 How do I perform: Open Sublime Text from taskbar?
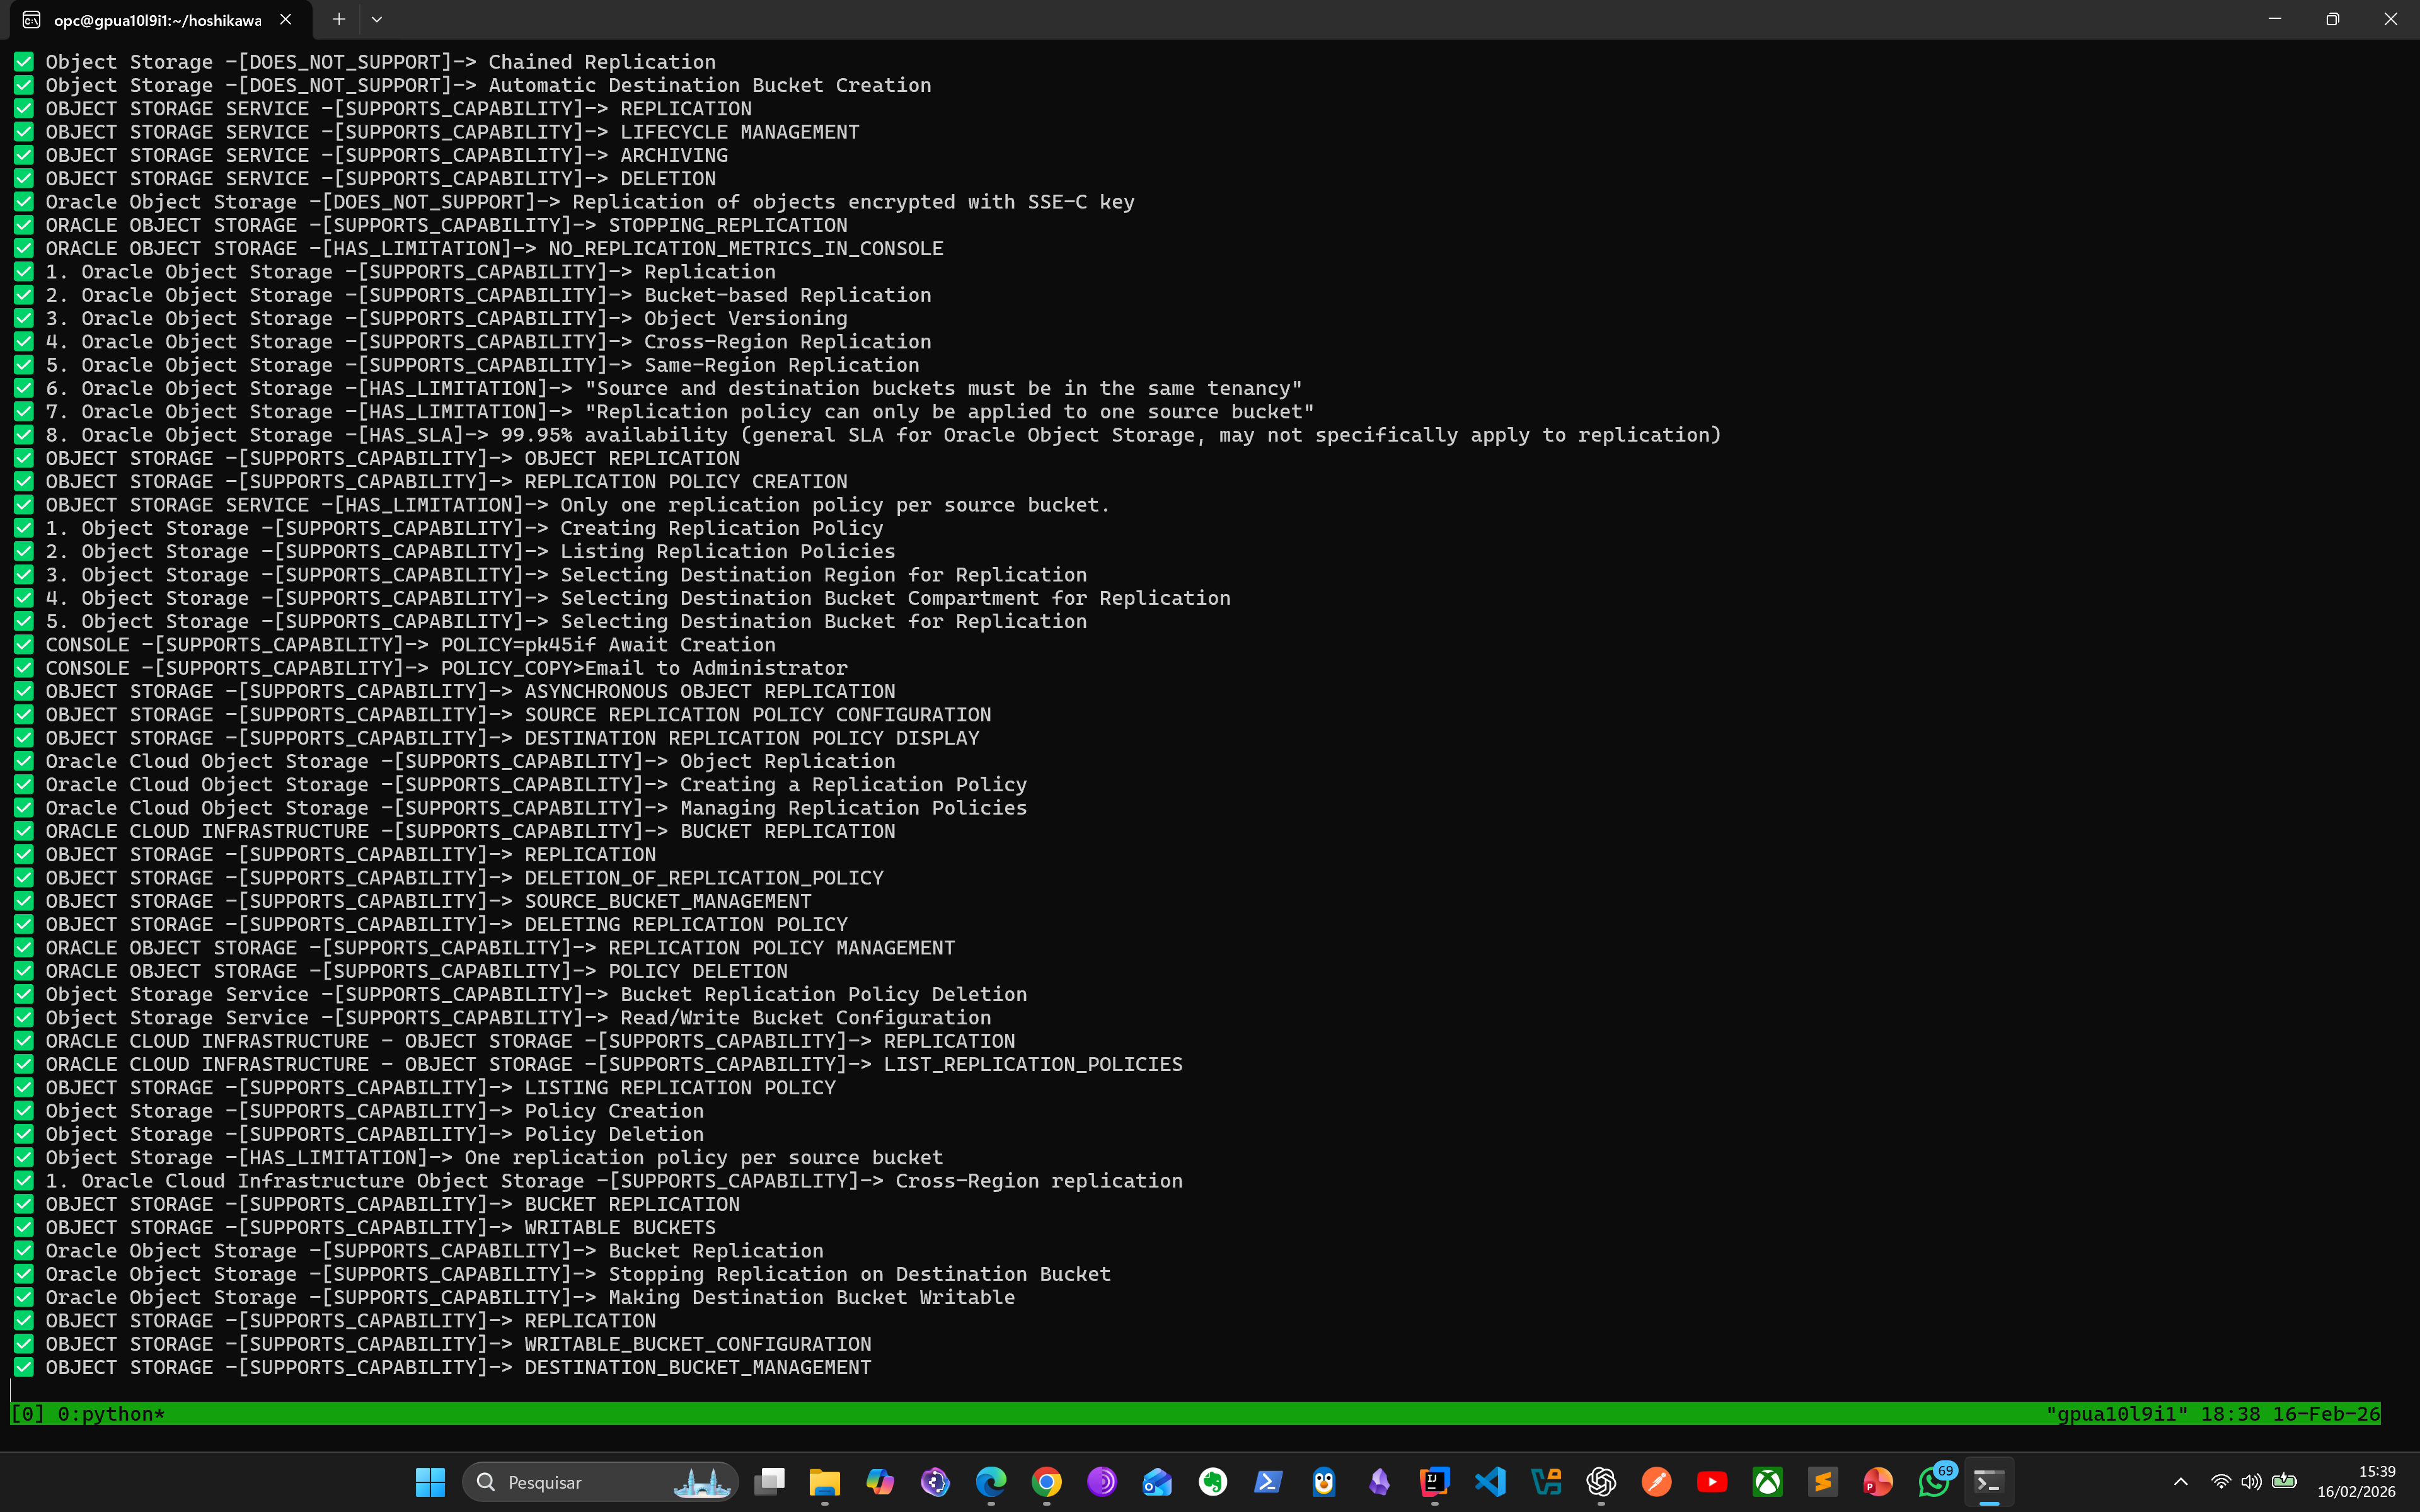1822,1481
